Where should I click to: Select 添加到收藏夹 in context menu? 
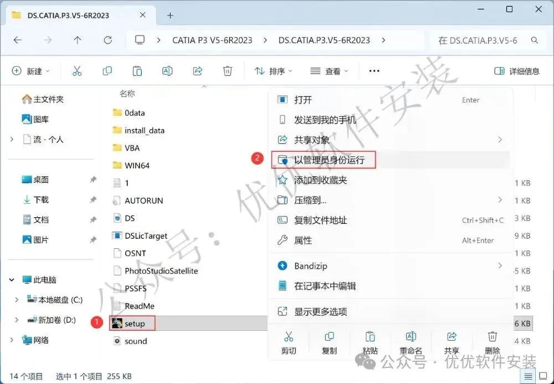pos(391,180)
